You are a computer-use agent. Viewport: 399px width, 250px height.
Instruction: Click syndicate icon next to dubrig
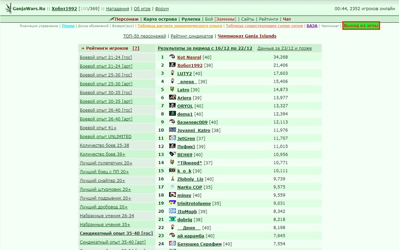tap(172, 219)
